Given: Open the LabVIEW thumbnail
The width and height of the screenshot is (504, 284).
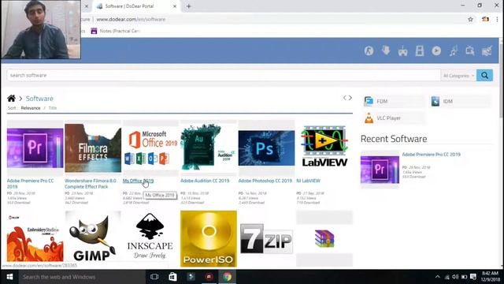Looking at the screenshot, I should pos(324,147).
